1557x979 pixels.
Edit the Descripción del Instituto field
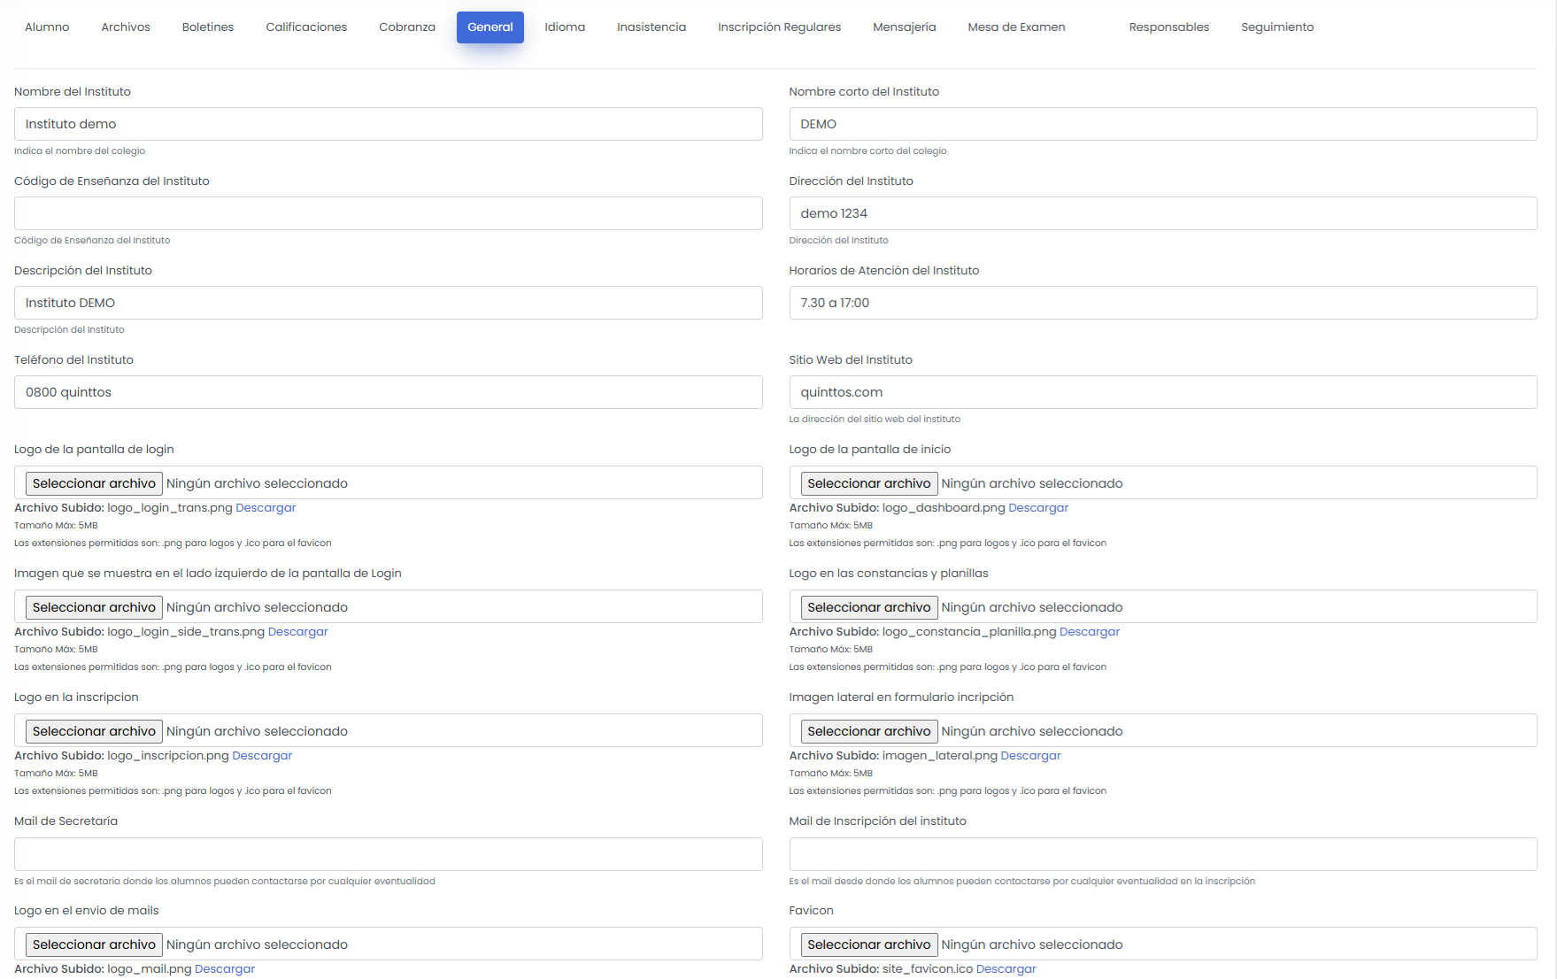[389, 303]
